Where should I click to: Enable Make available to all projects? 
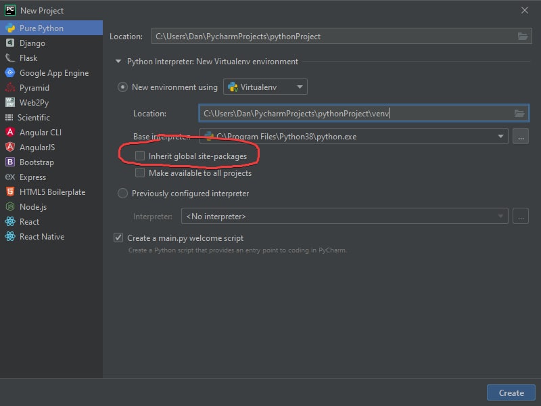click(140, 173)
